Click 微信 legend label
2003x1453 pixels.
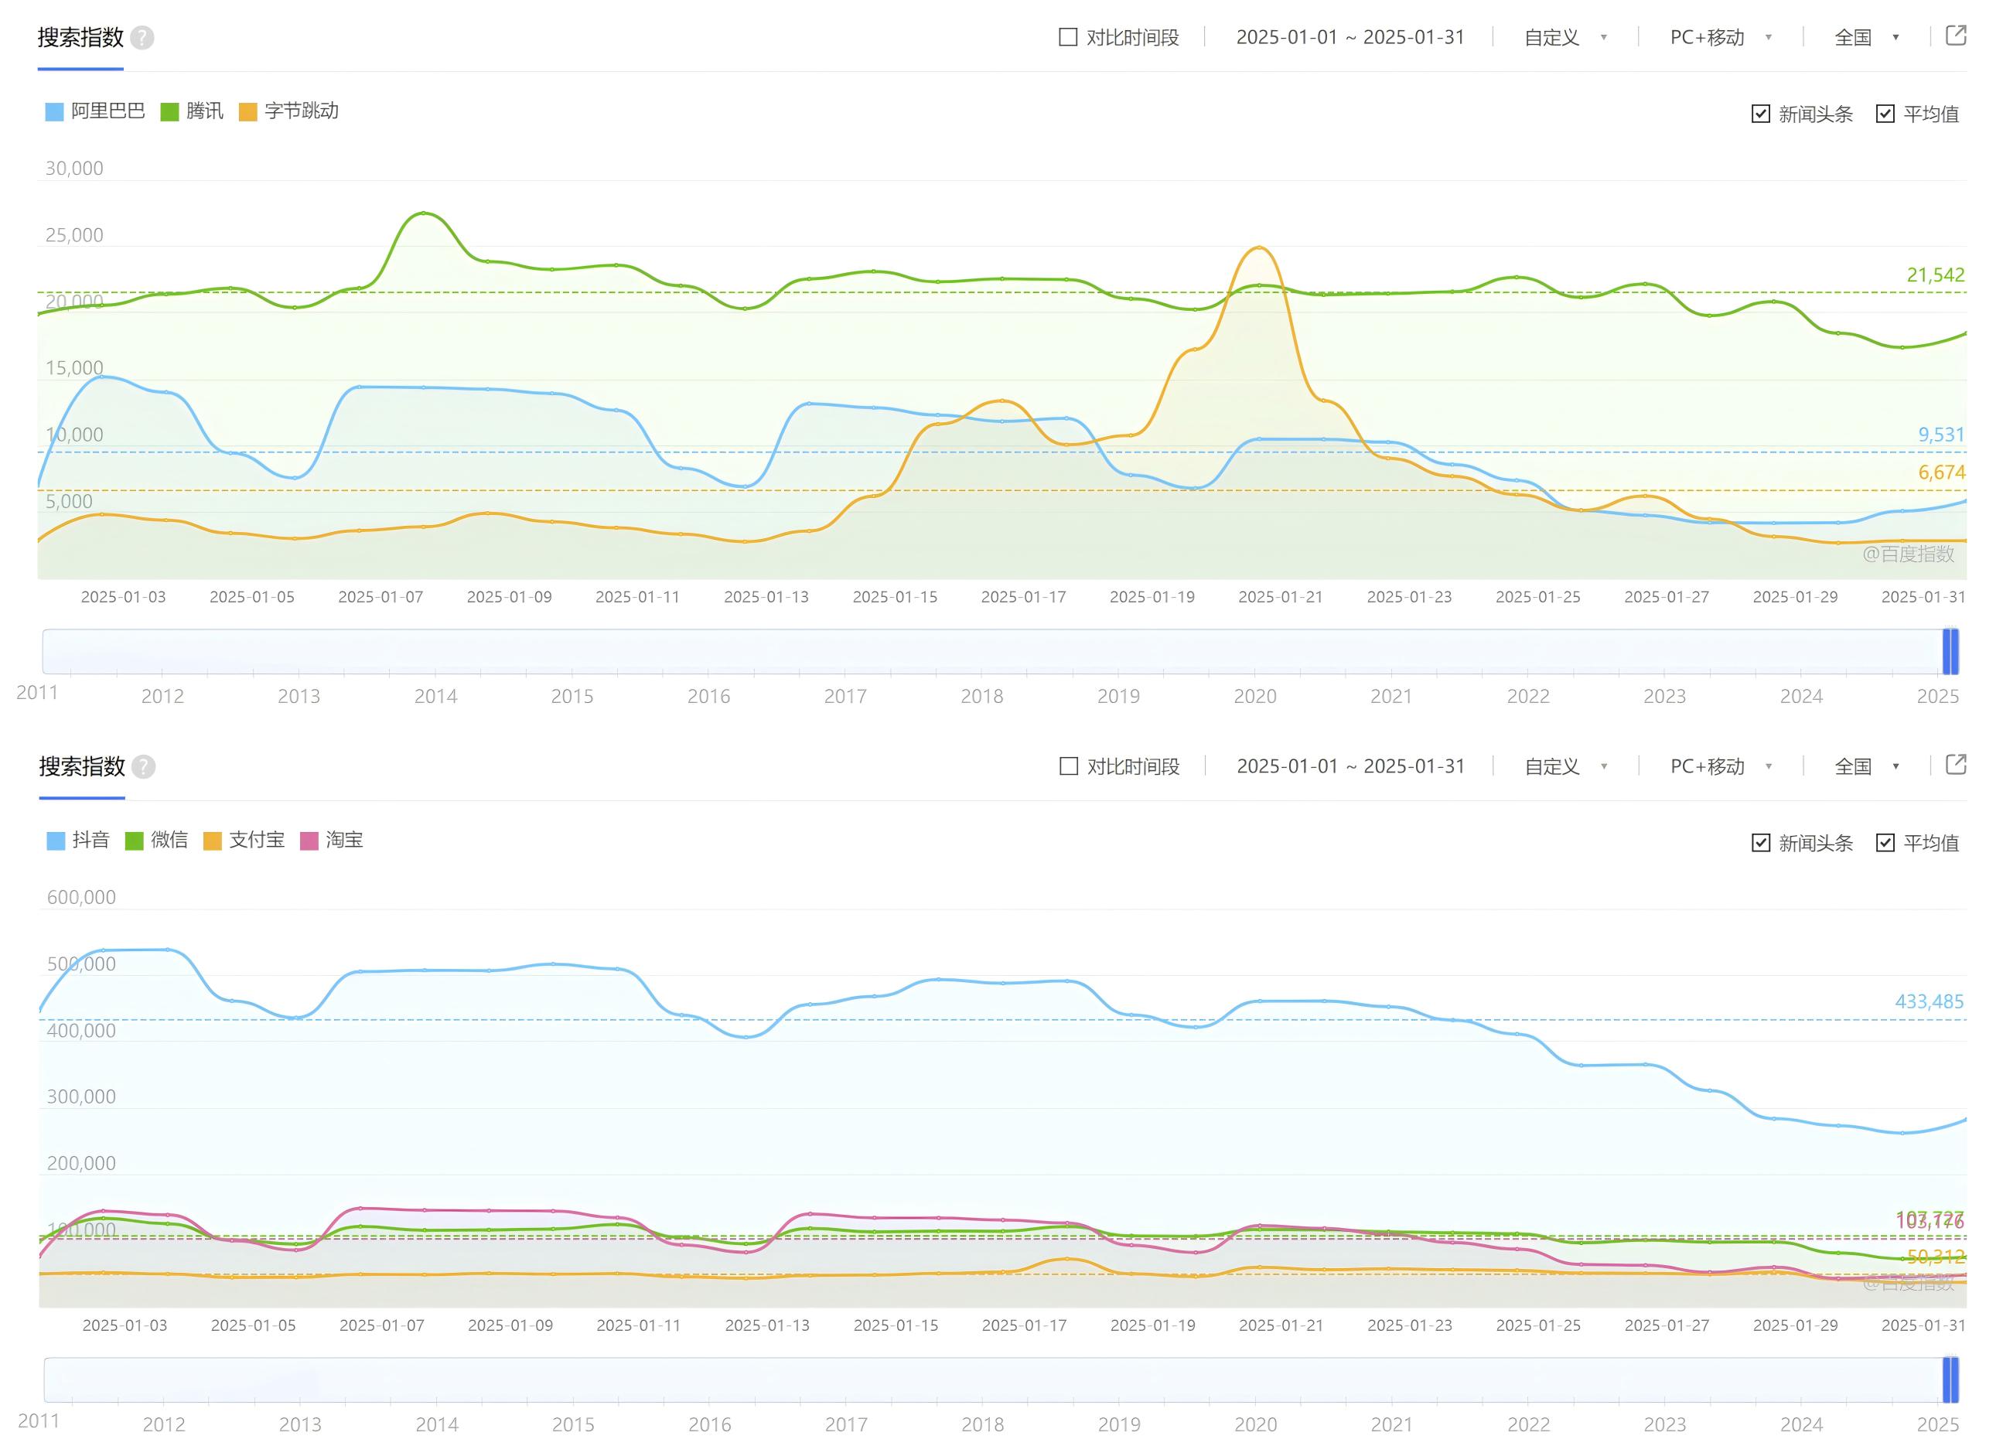tap(169, 840)
